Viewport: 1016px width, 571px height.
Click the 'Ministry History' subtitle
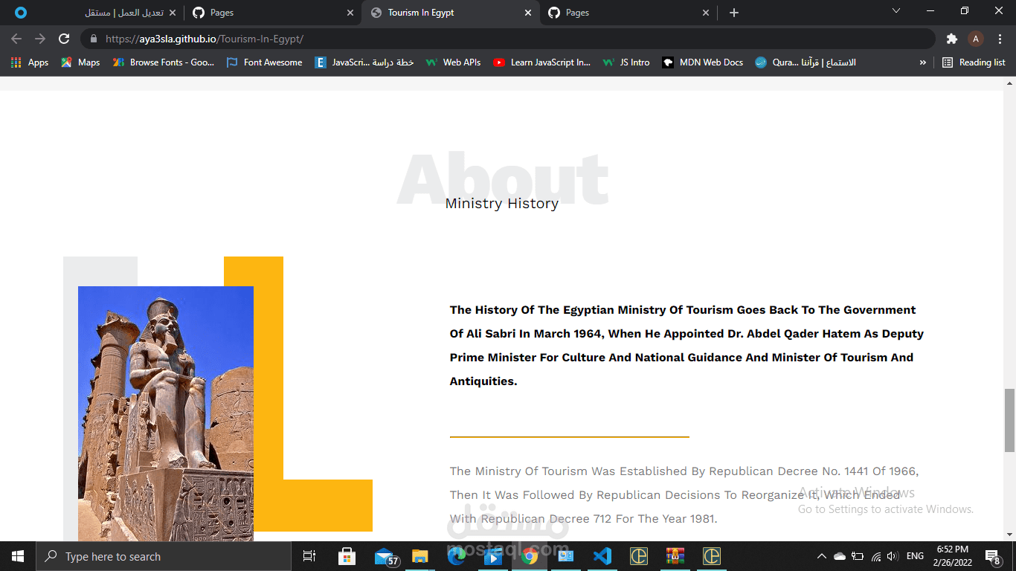502,203
